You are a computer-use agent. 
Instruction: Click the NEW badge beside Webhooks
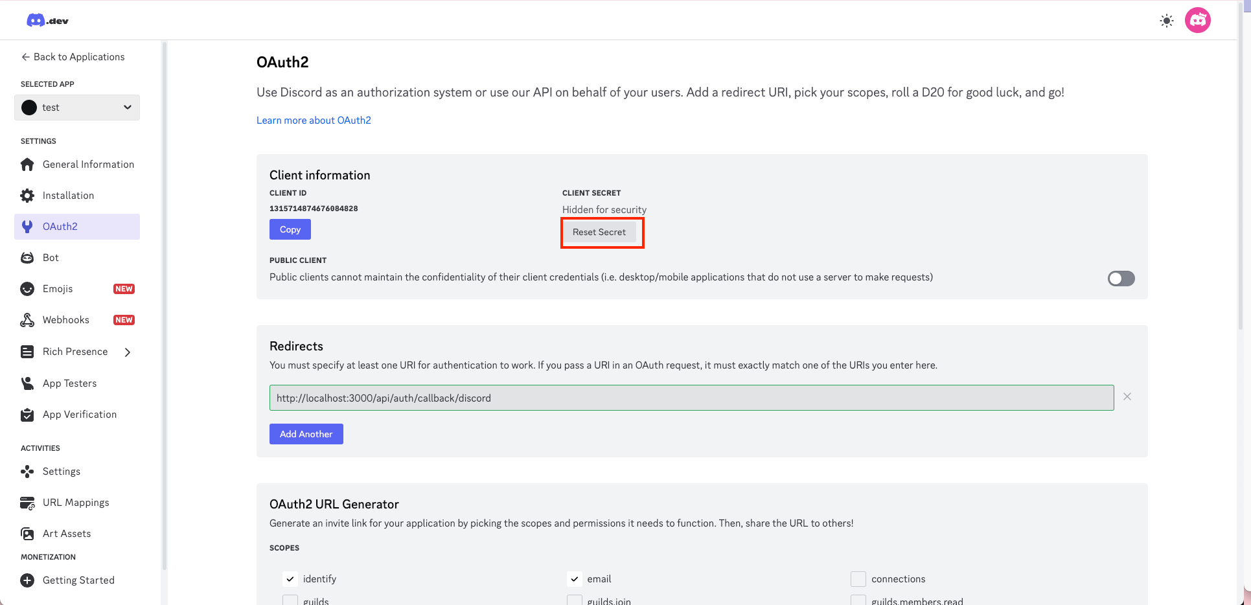point(124,320)
